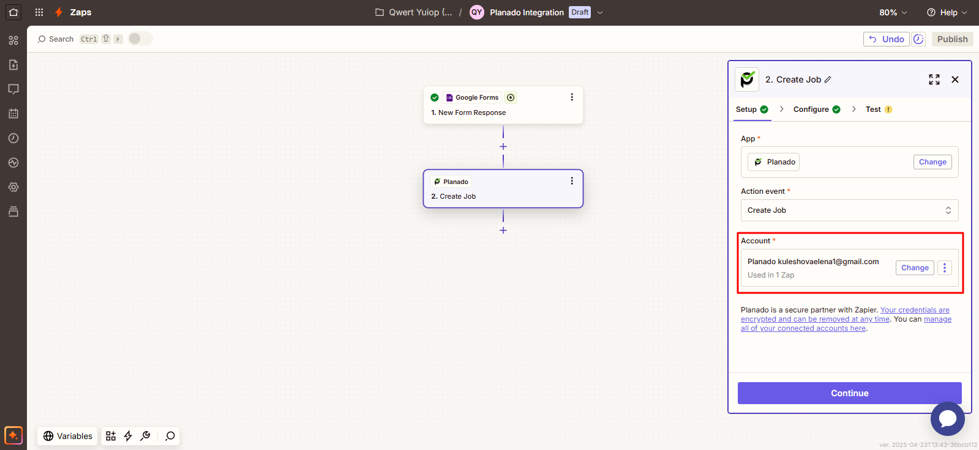Open account three-dot options menu
This screenshot has width=979, height=450.
945,268
